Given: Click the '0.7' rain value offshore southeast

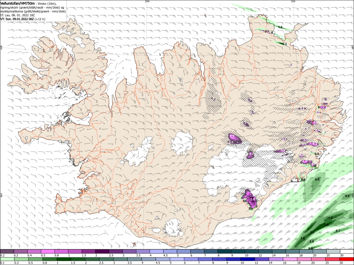Looking at the screenshot, I should pyautogui.click(x=338, y=231).
